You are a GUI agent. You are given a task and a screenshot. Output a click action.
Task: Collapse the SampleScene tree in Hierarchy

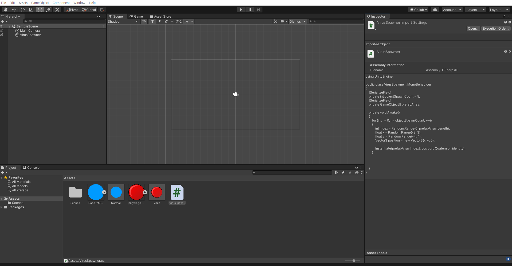[10, 26]
